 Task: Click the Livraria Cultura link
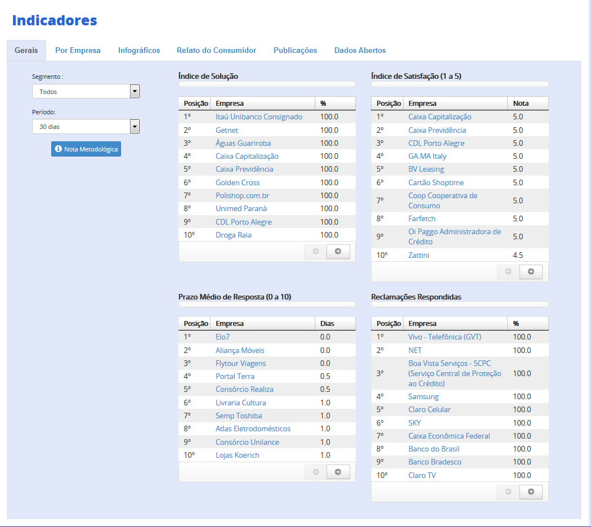click(x=240, y=403)
